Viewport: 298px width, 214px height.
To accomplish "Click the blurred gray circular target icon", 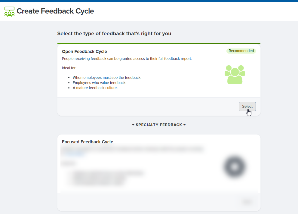I will [x=235, y=167].
